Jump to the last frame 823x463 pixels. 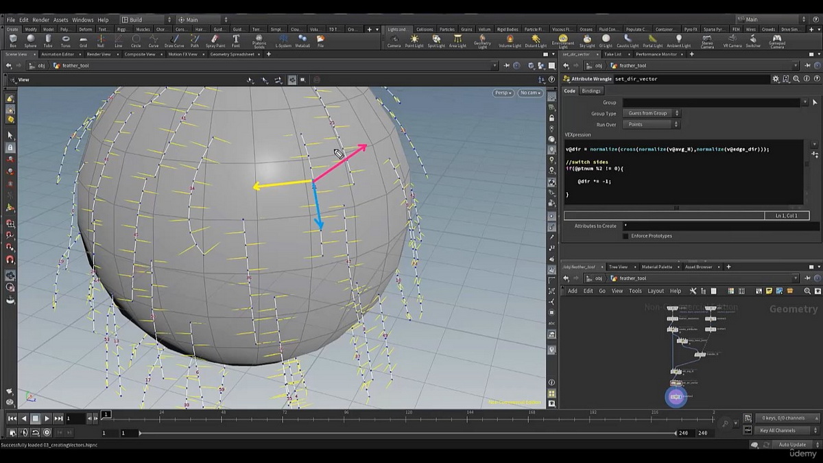[x=58, y=418]
